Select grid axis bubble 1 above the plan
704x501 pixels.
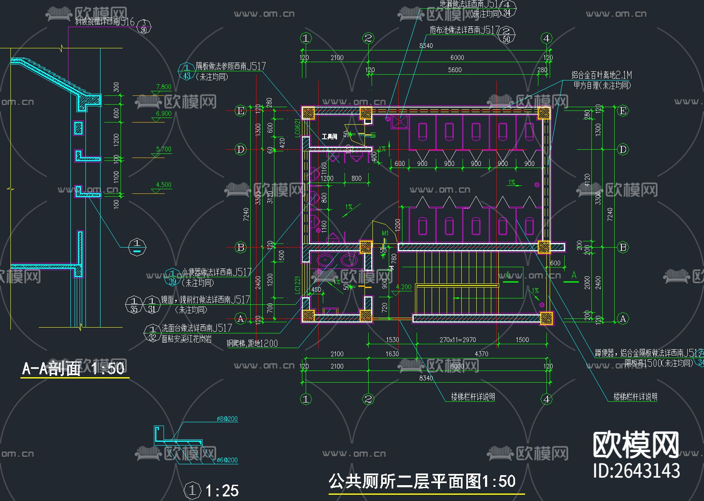click(306, 38)
